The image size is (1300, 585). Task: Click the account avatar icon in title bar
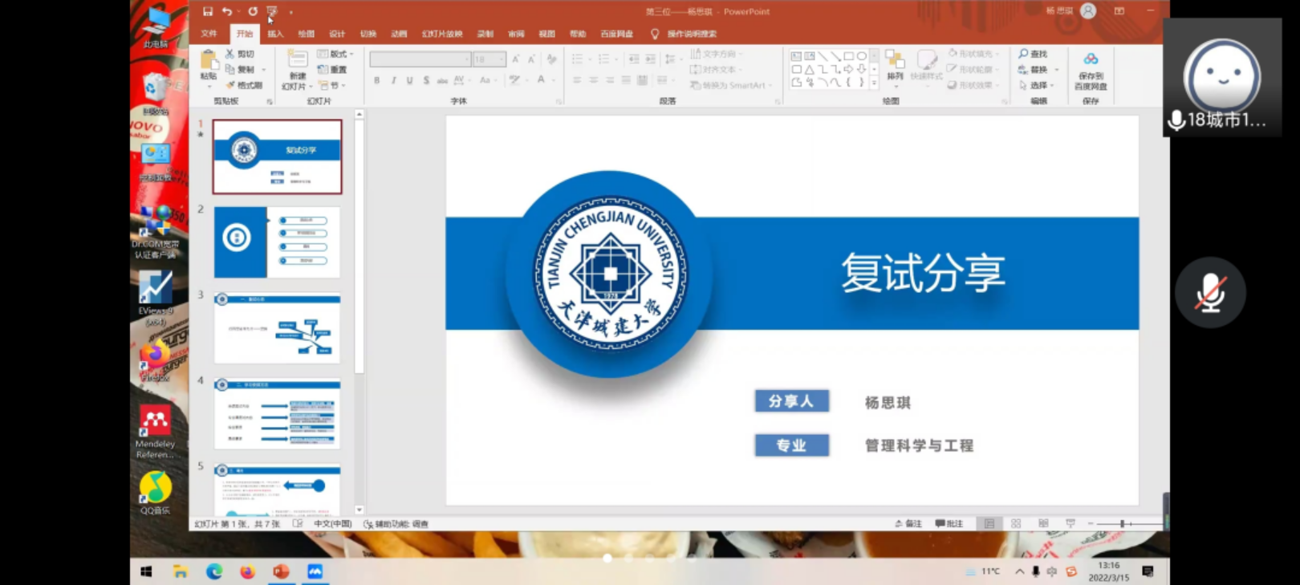pos(1088,11)
